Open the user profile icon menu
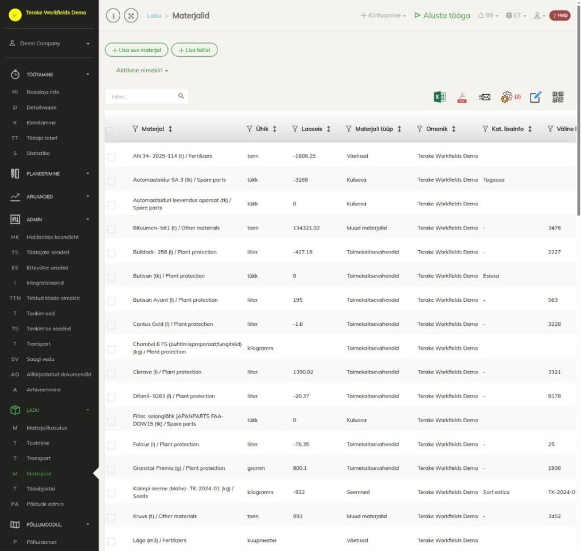 point(539,15)
